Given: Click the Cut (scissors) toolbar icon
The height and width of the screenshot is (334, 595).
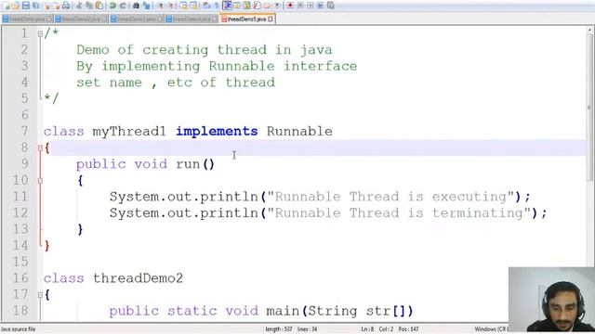Looking at the screenshot, I should pyautogui.click(x=79, y=6).
